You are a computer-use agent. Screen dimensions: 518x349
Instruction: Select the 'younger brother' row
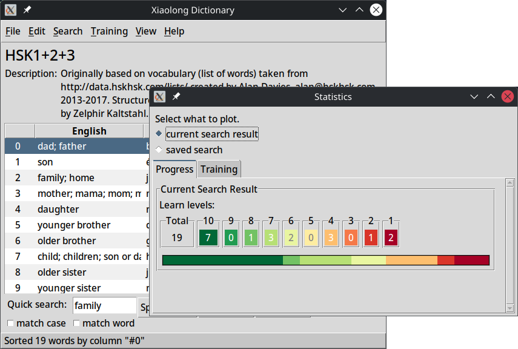(77, 225)
